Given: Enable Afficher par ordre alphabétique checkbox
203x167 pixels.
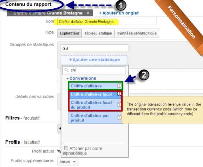Looking at the screenshot, I should click(x=66, y=148).
